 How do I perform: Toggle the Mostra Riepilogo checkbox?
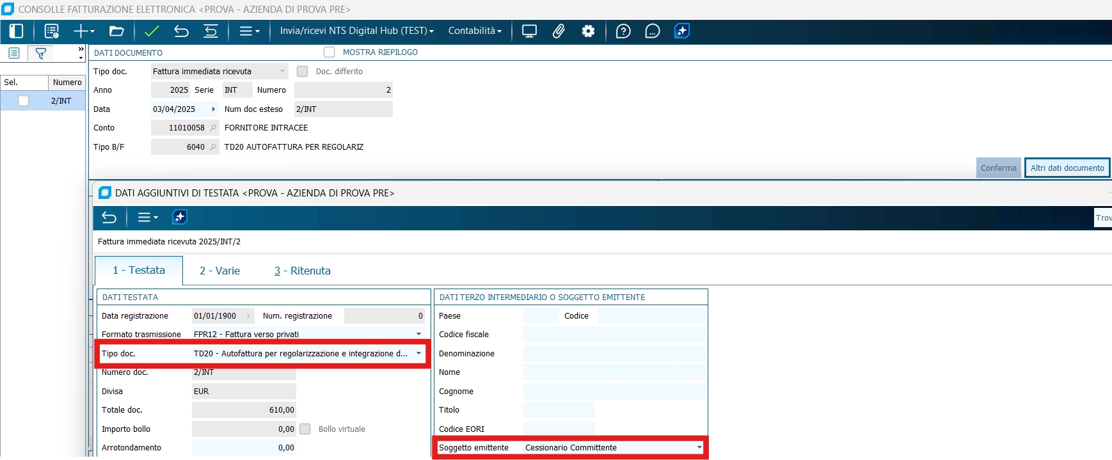(330, 52)
